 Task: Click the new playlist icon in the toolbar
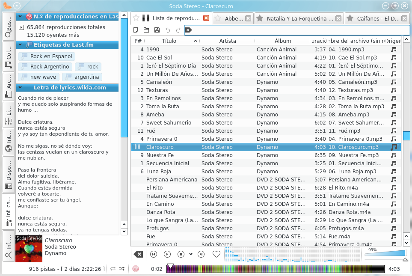(136, 30)
